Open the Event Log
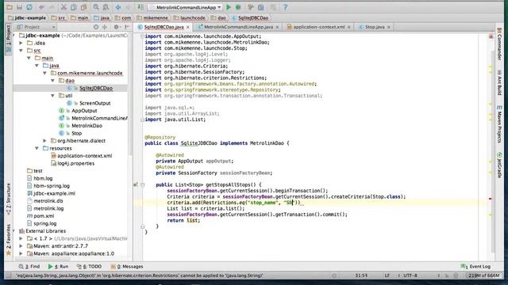This screenshot has width=508, height=285. 475,267
